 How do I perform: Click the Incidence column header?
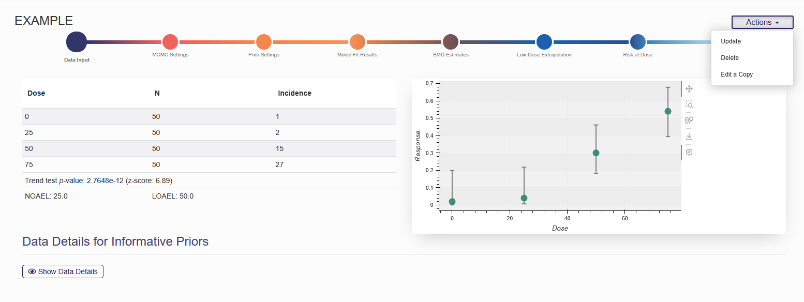click(294, 93)
